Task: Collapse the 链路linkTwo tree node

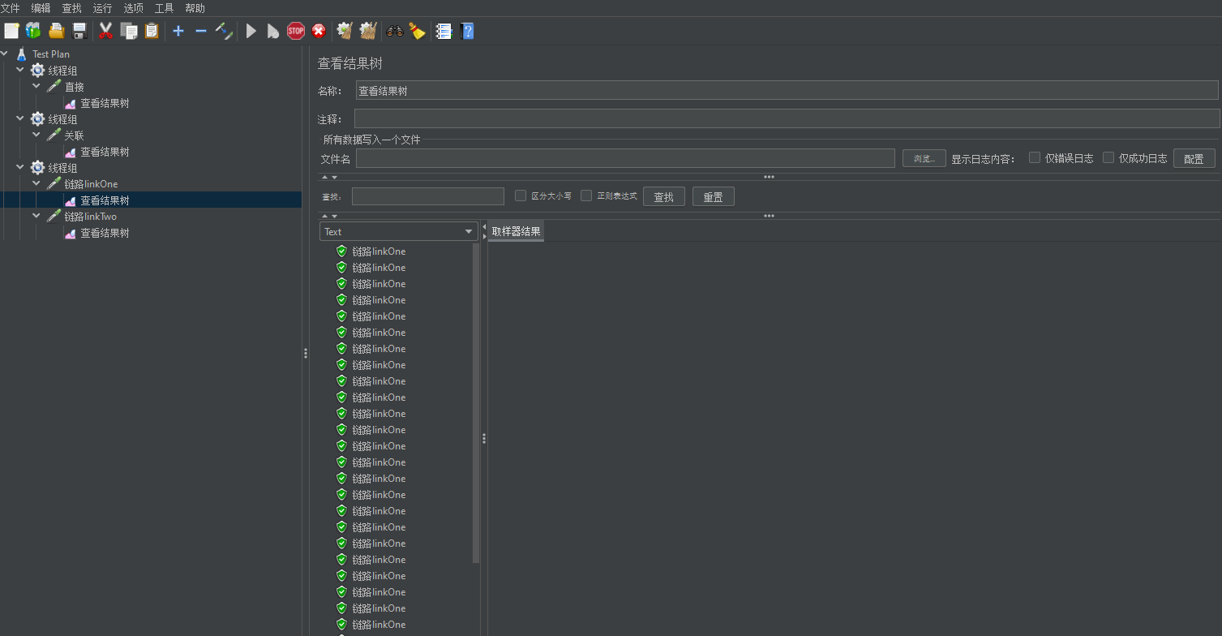Action: pyautogui.click(x=36, y=217)
